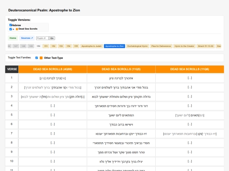Select the active Apostrophe to Zion tab
229x171 pixels.
(114, 46)
